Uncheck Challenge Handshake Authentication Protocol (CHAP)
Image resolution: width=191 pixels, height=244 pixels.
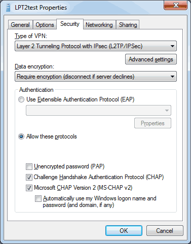pos(29,177)
